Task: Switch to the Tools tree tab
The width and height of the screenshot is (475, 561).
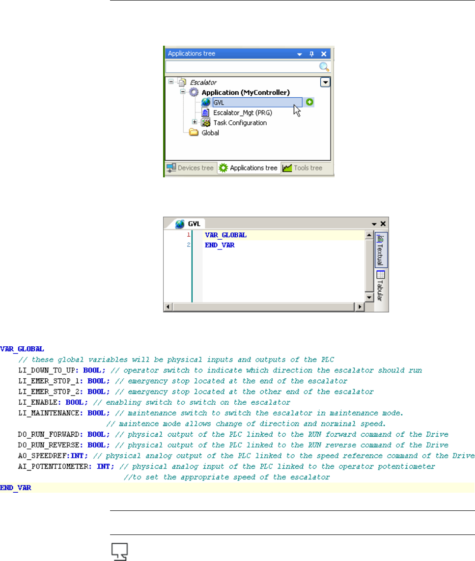Action: pyautogui.click(x=303, y=168)
